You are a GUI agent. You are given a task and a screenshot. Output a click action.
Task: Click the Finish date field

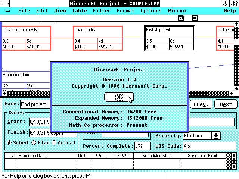[53, 134]
